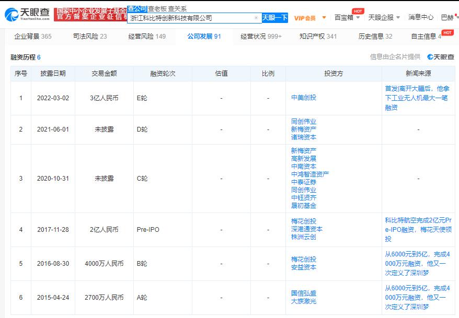Open the news source link in the A轮 row
Viewport: 459px width, 318px height.
417,297
